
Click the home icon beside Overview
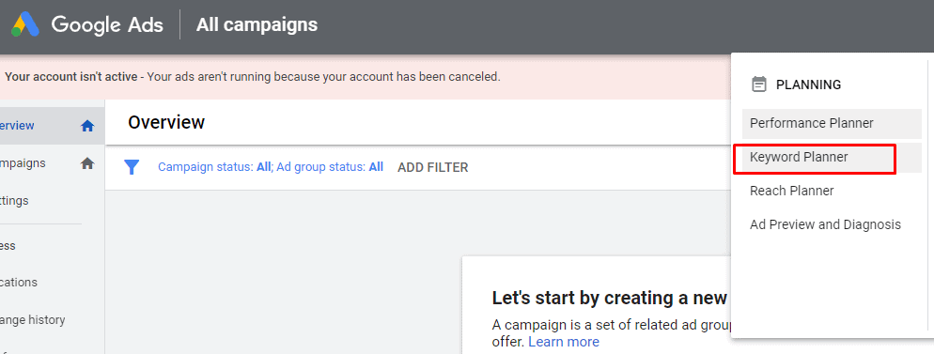pos(87,126)
